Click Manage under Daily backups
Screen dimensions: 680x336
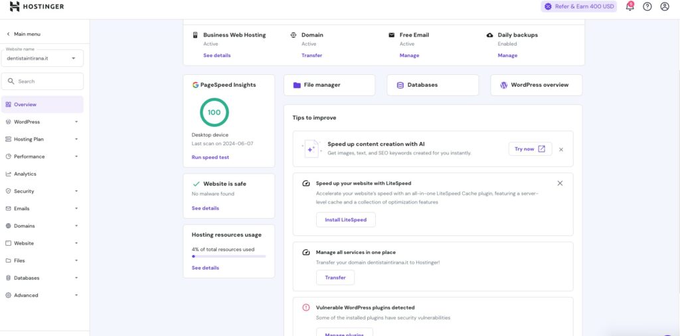click(507, 56)
